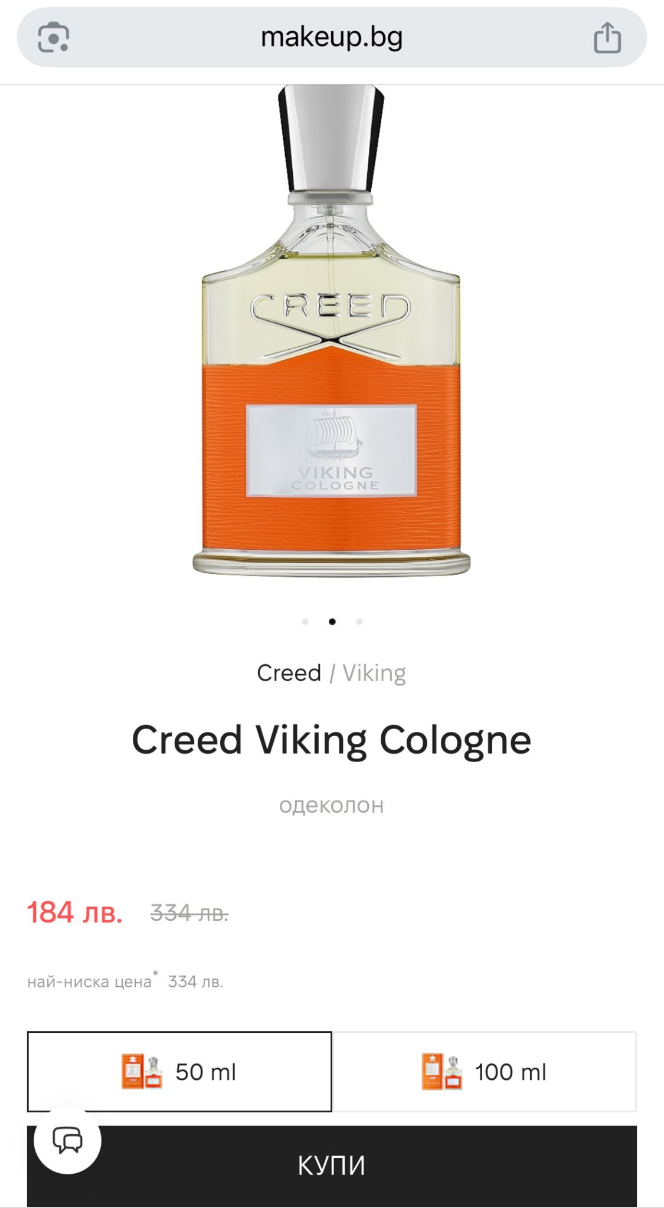Click the red 184 лв. price
Viewport: 664px width, 1208px height.
(x=75, y=912)
